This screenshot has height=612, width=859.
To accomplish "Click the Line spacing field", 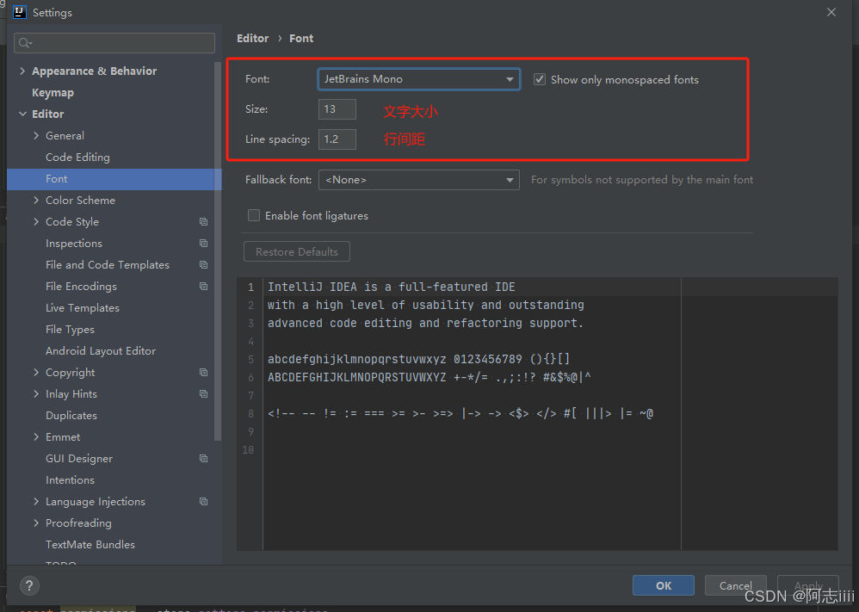I will pyautogui.click(x=337, y=139).
